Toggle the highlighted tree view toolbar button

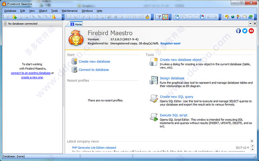coord(165,17)
